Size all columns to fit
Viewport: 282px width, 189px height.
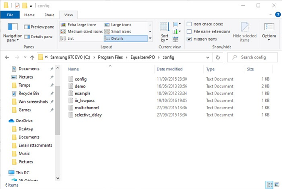coord(176,39)
